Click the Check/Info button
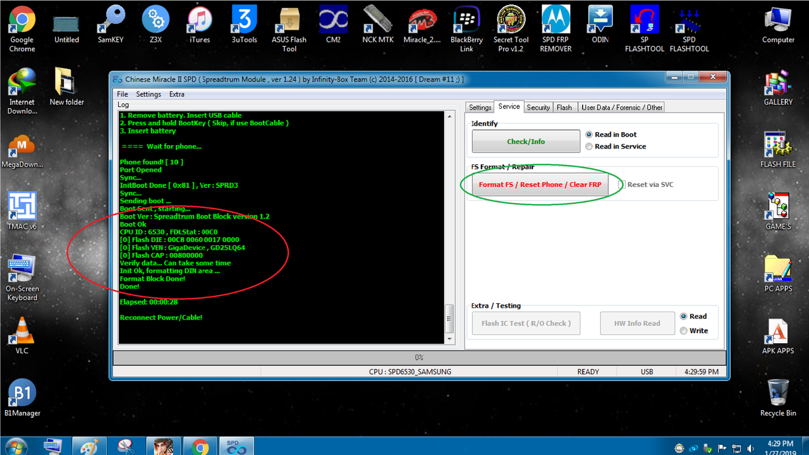This screenshot has height=455, width=809. (526, 142)
